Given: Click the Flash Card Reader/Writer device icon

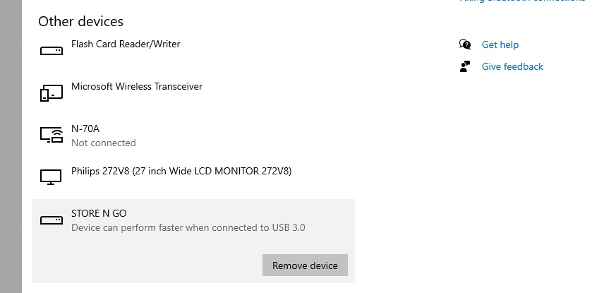Looking at the screenshot, I should click(52, 51).
